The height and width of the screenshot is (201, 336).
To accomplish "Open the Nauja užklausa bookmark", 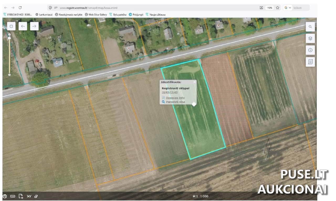I will 156,15.
